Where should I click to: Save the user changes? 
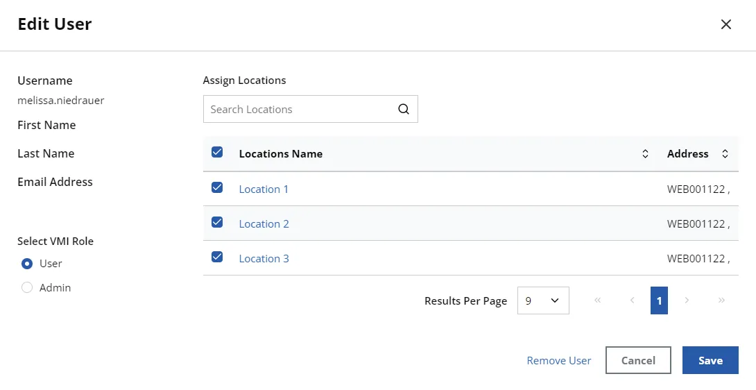tap(711, 360)
